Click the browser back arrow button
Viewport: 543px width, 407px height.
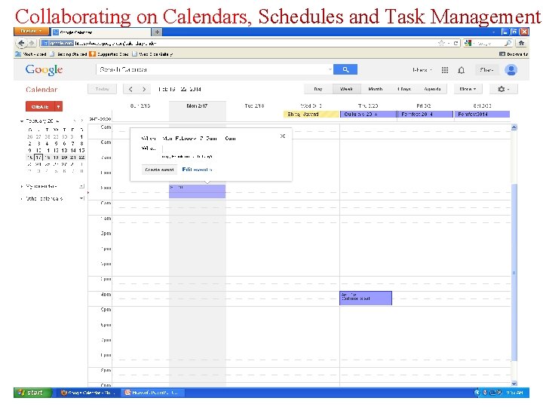tap(21, 43)
